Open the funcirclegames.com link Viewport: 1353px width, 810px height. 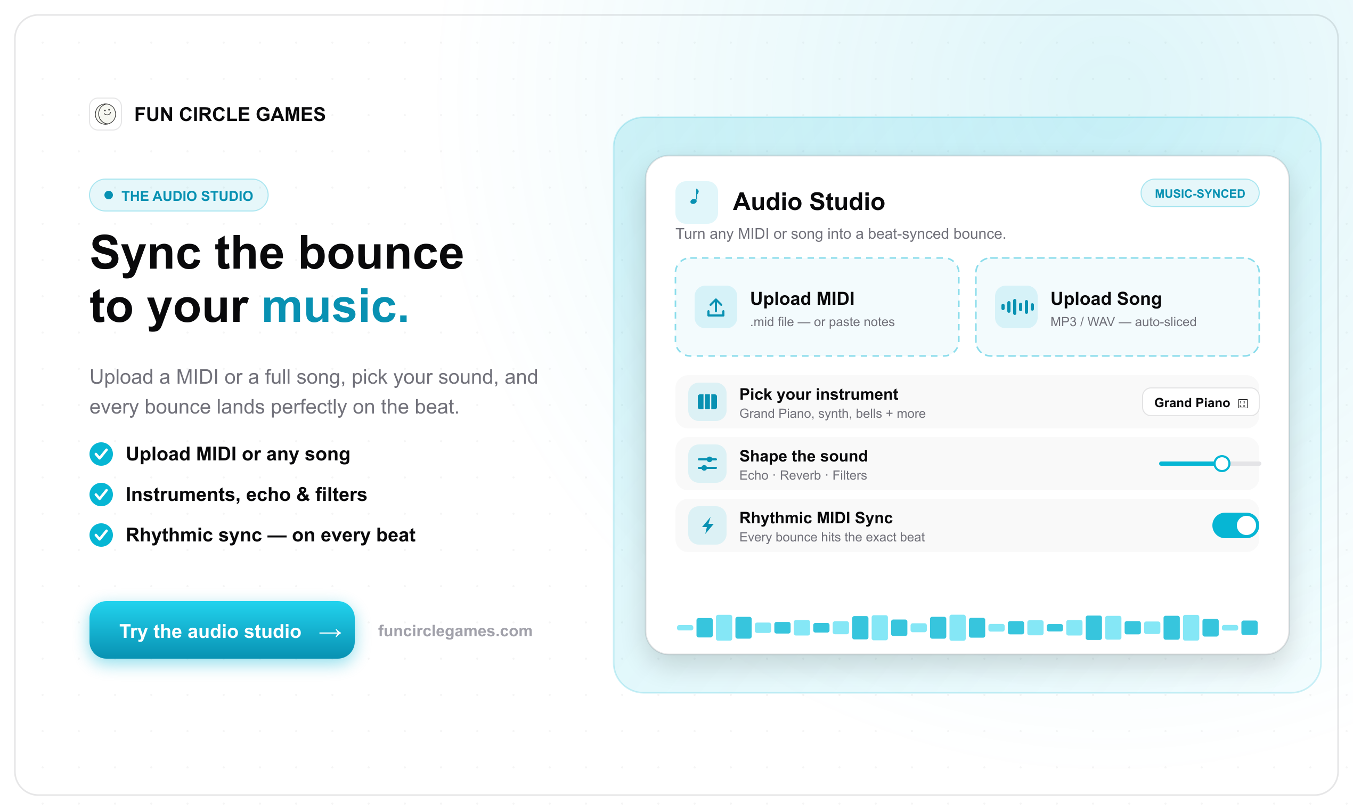(x=455, y=631)
